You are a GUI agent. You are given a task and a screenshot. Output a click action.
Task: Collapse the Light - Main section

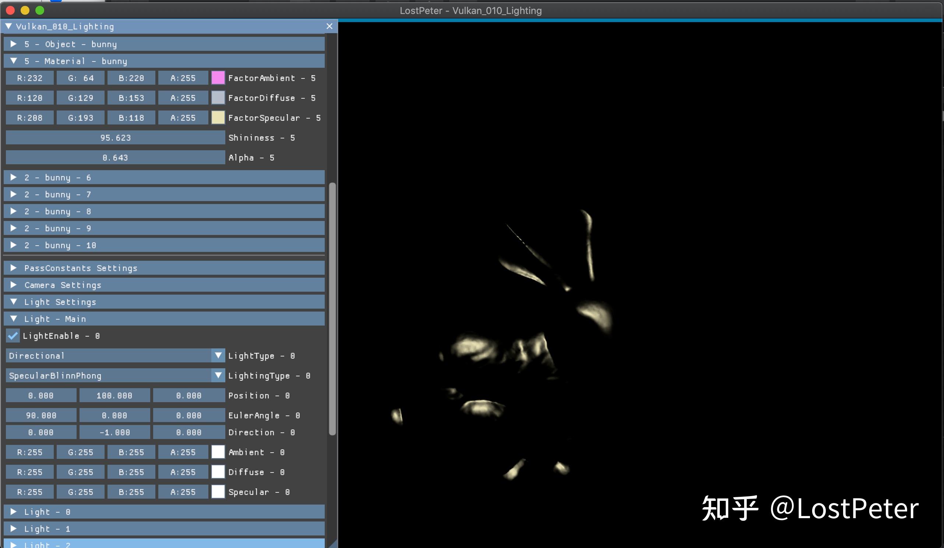[14, 319]
